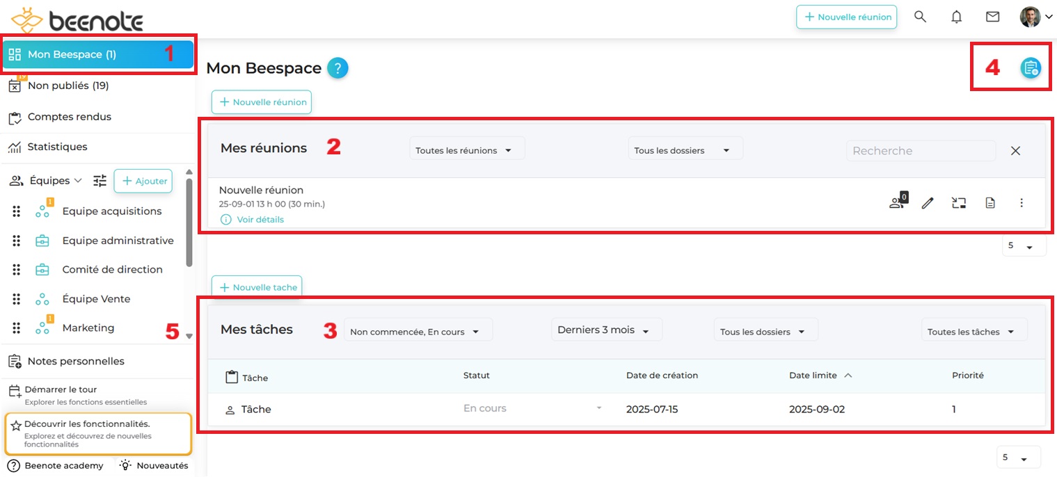
Task: Open the Comité de direction team
Action: click(x=113, y=270)
